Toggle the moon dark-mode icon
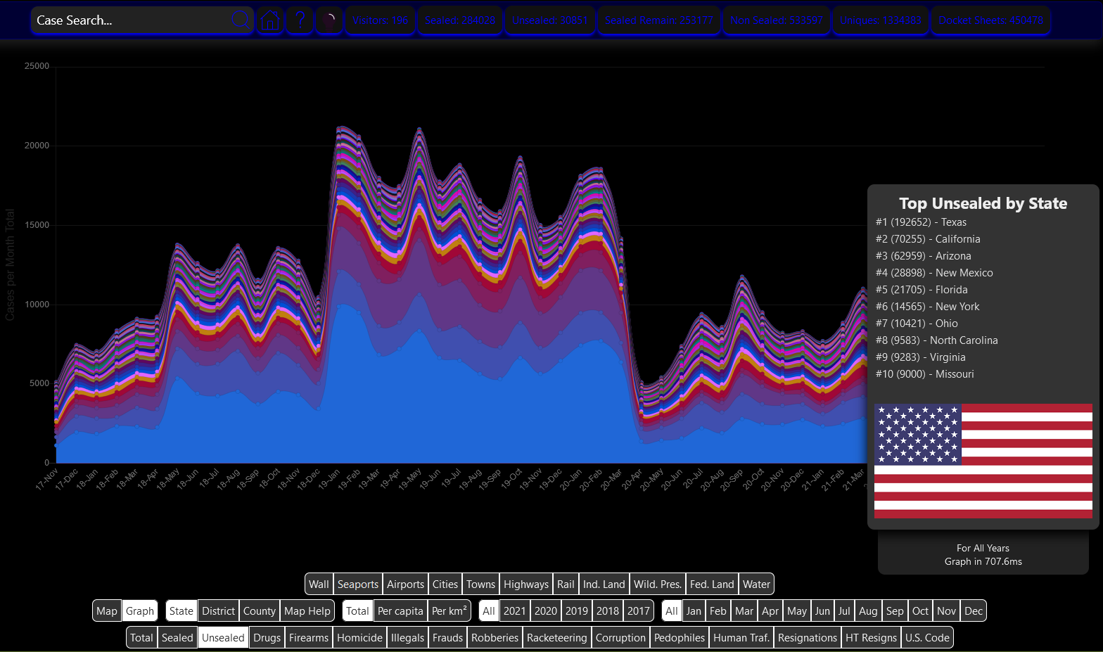 pos(329,20)
